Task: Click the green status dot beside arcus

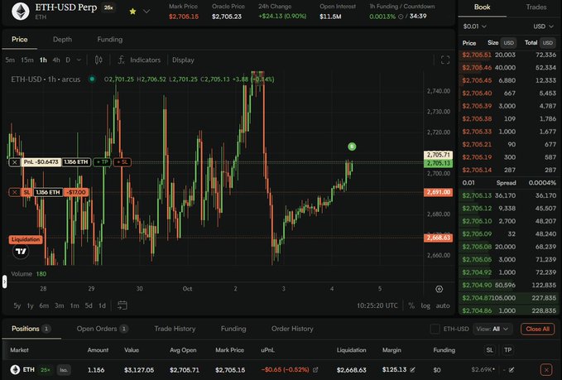Action: pos(92,79)
